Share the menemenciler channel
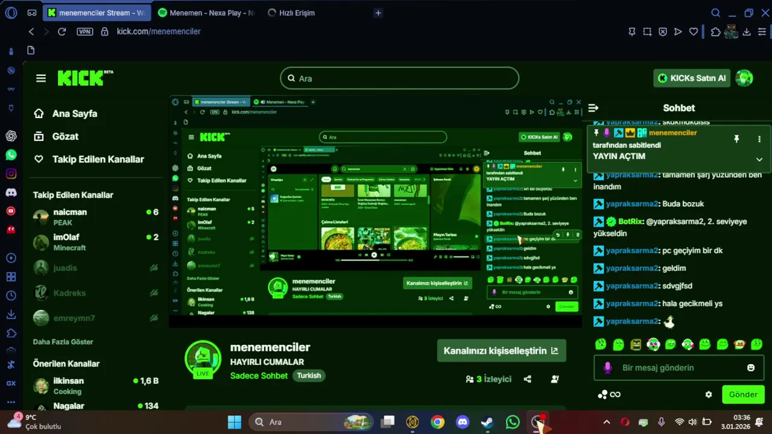This screenshot has height=434, width=772. point(528,379)
